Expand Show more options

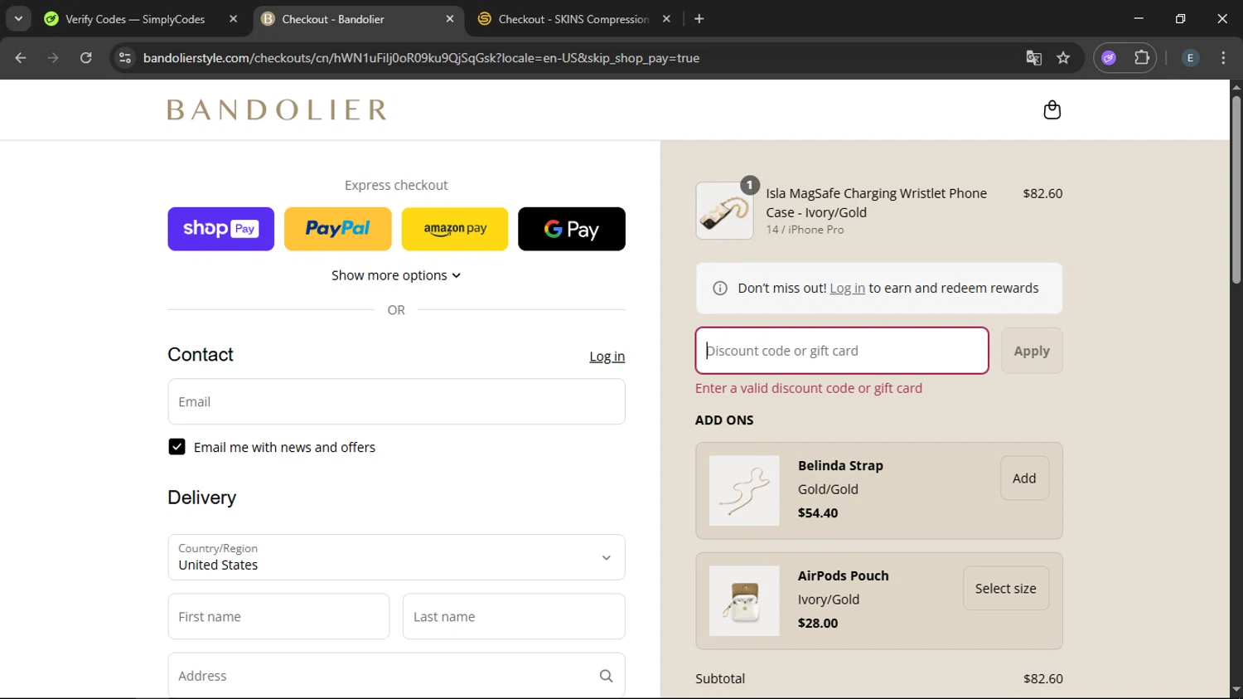coord(396,275)
